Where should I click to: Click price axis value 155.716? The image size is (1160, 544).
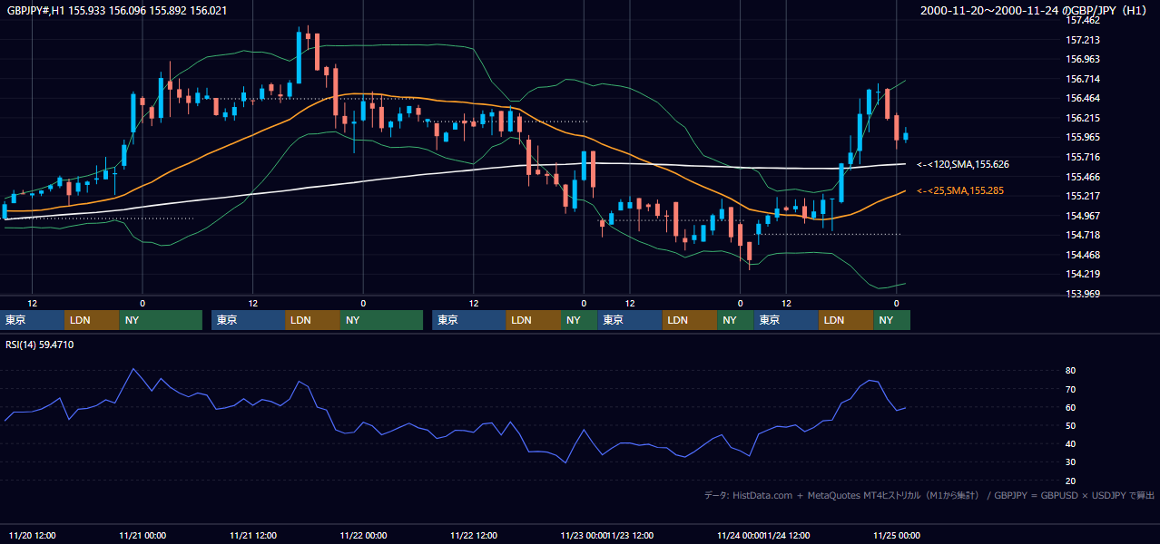(1083, 157)
